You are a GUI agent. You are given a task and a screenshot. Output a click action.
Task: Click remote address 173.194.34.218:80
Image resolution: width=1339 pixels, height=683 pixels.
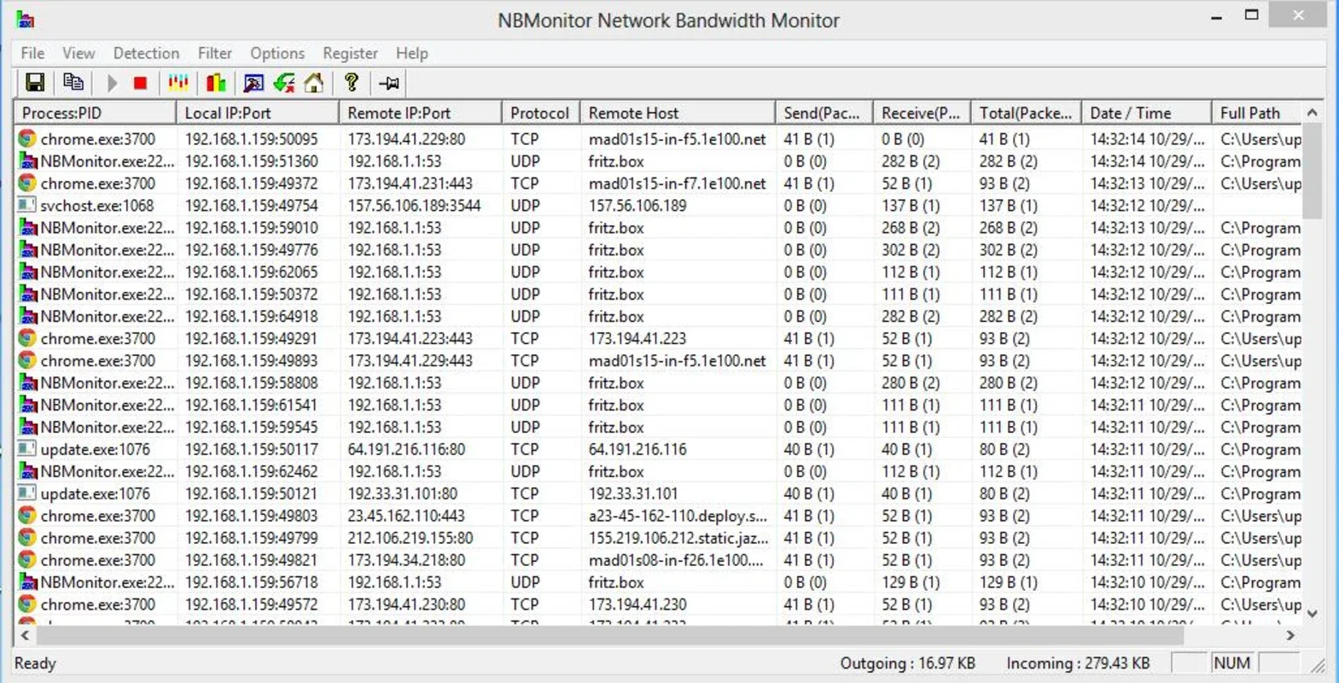point(406,560)
